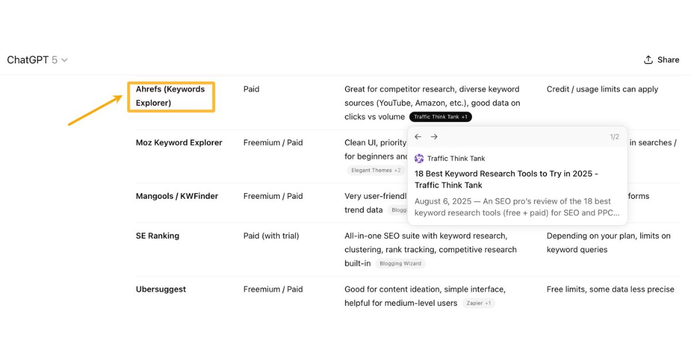691x361 pixels.
Task: Go to previous source with left arrow
Action: [x=418, y=137]
